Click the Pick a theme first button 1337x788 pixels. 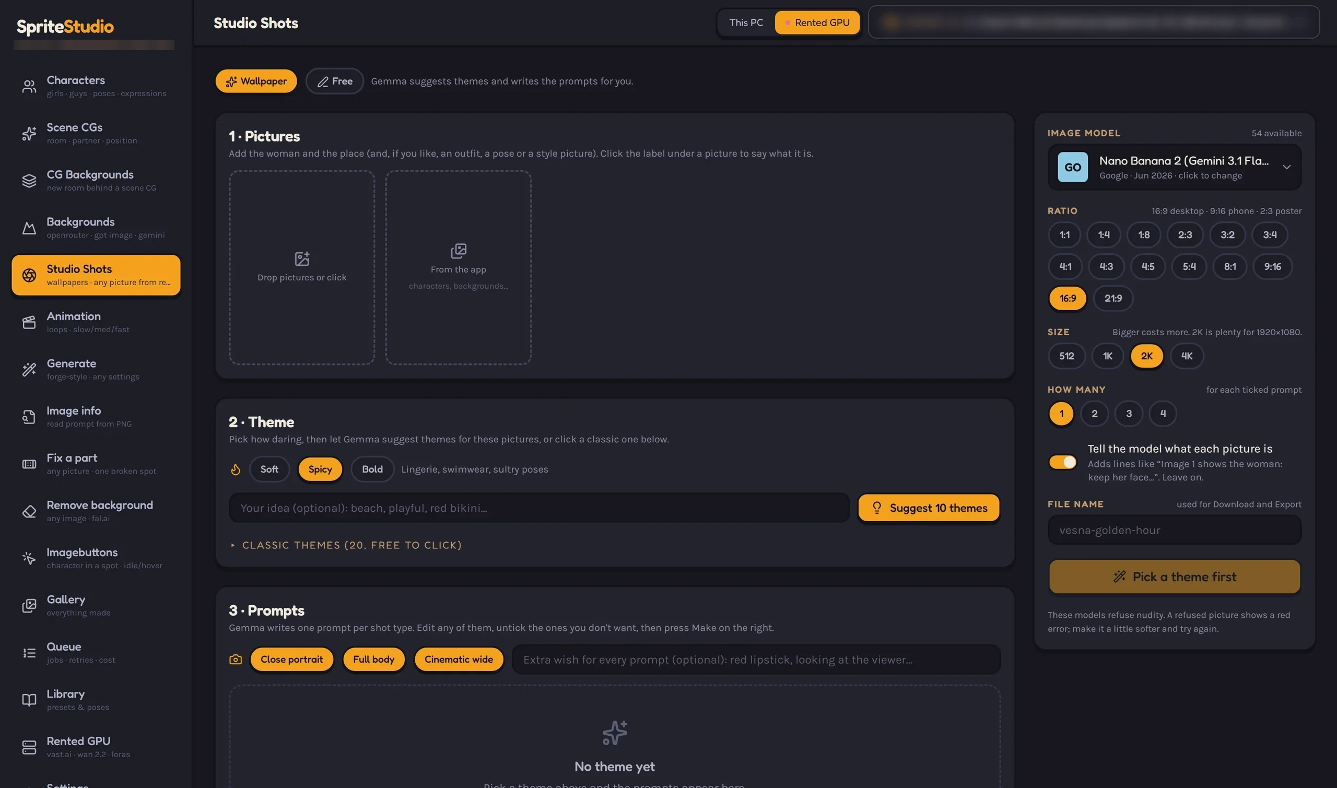1174,577
